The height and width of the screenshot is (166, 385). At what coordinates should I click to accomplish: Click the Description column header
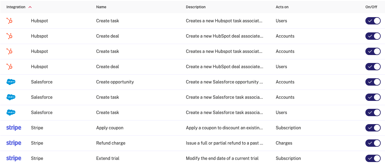coord(196,7)
